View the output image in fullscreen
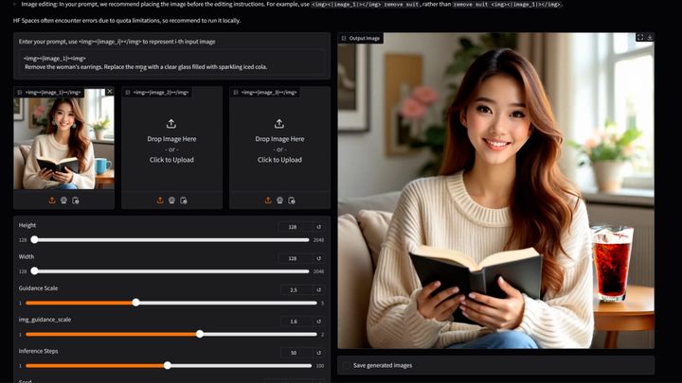682x383 pixels. click(x=640, y=37)
